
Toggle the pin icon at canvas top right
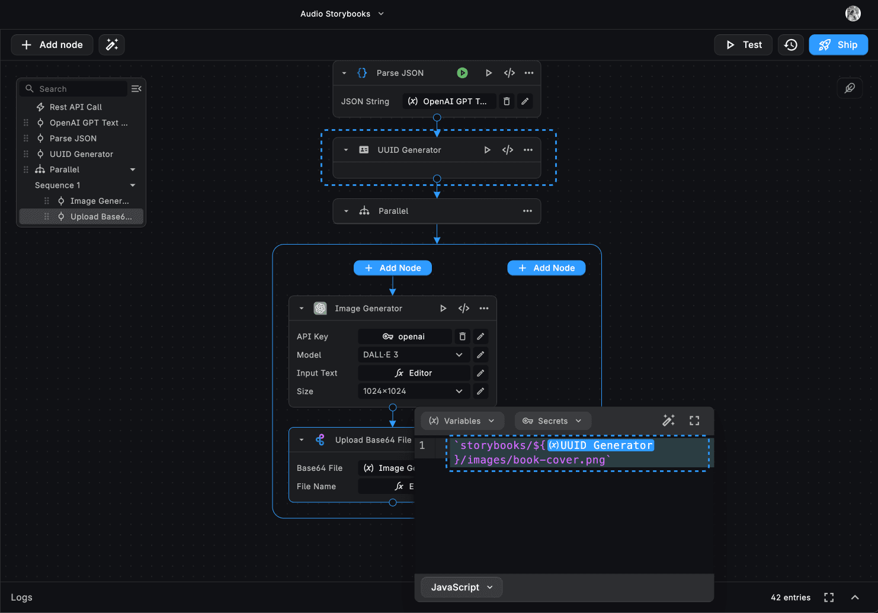tap(850, 88)
